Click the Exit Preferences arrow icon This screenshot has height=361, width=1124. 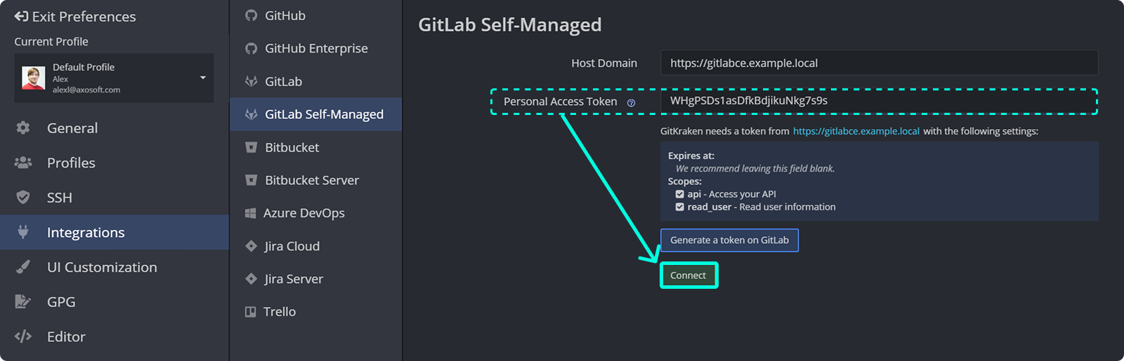pyautogui.click(x=21, y=16)
